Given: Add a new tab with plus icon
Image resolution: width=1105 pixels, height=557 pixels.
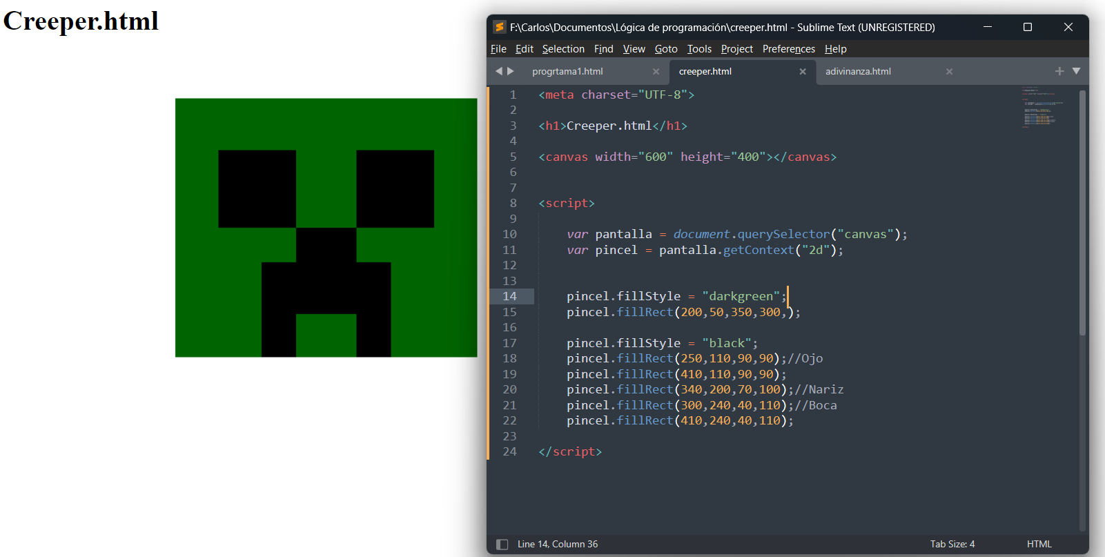Looking at the screenshot, I should [x=1059, y=71].
